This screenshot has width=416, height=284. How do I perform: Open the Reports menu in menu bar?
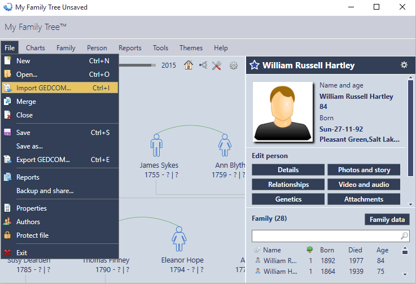[x=130, y=48]
